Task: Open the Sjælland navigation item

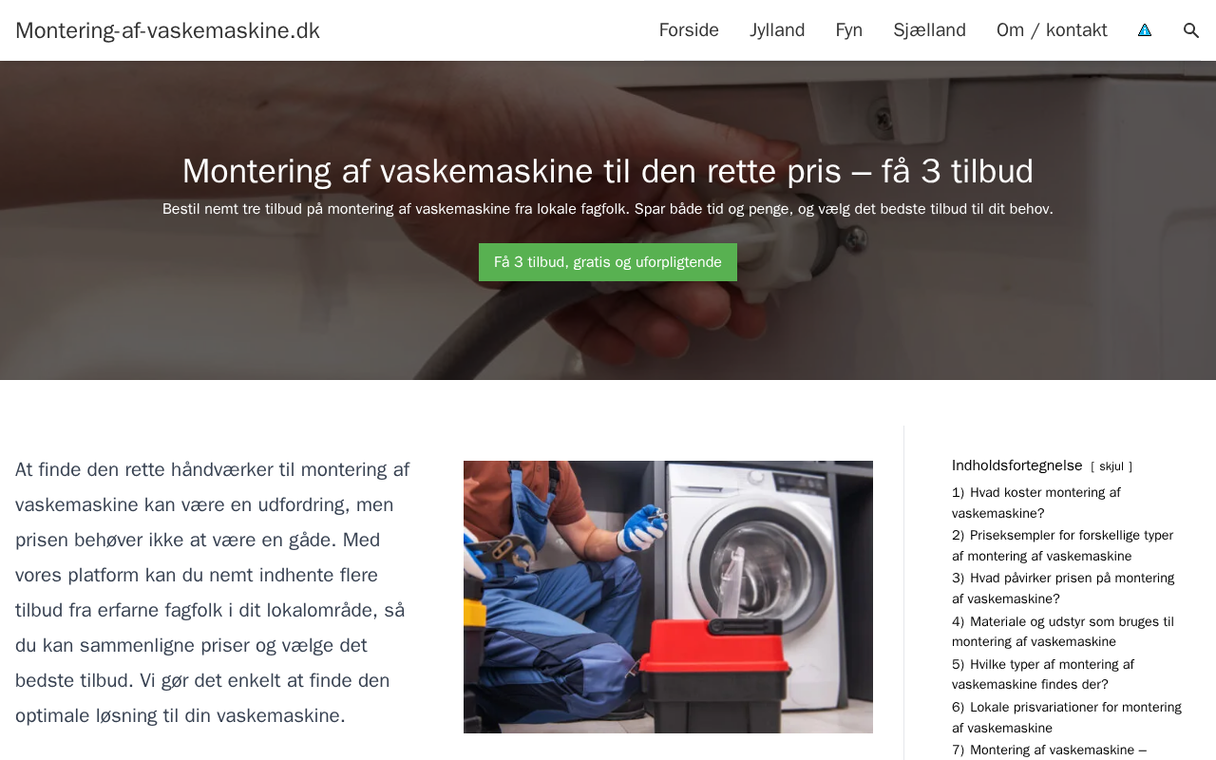Action: pyautogui.click(x=929, y=30)
